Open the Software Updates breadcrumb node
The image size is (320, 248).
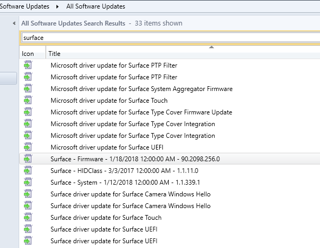[x=24, y=6]
